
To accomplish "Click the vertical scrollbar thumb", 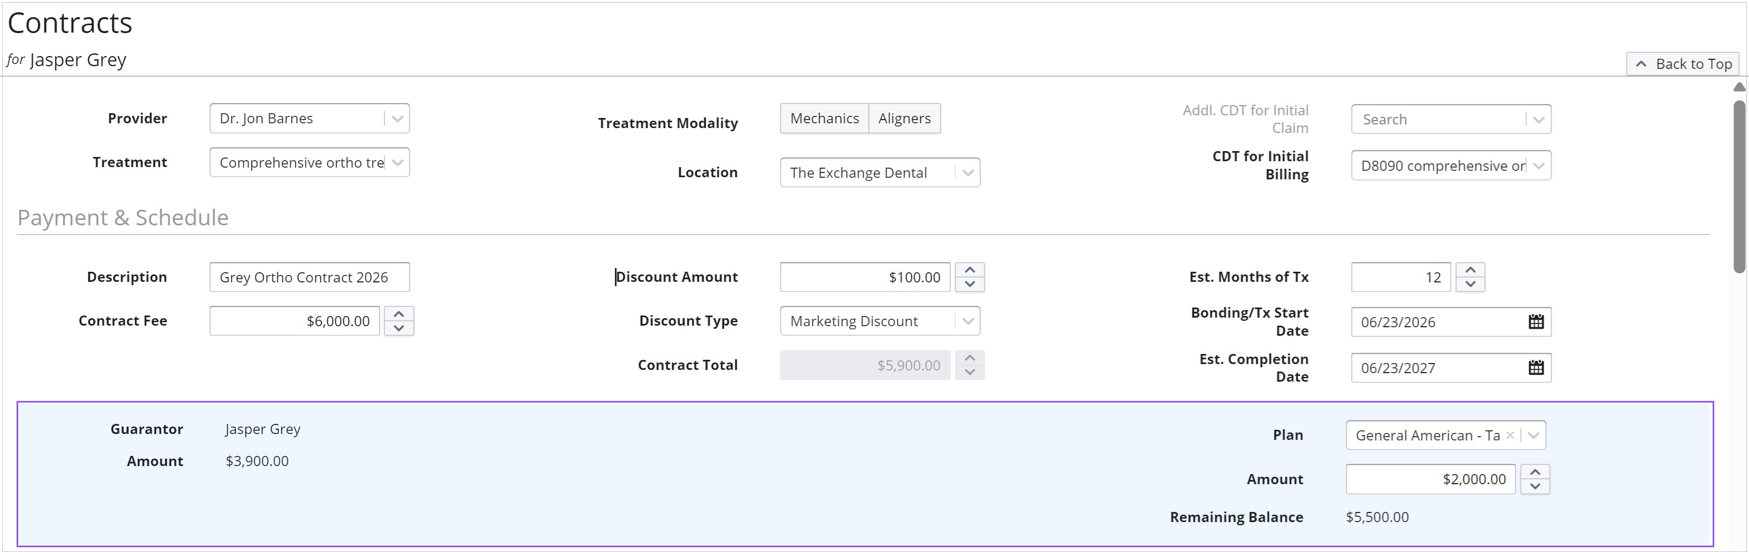I will [x=1739, y=186].
